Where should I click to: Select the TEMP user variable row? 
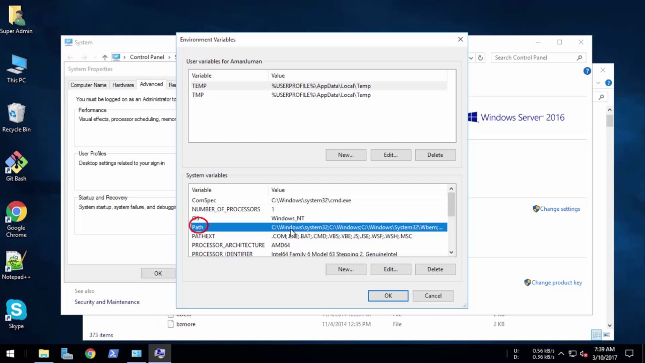[318, 86]
